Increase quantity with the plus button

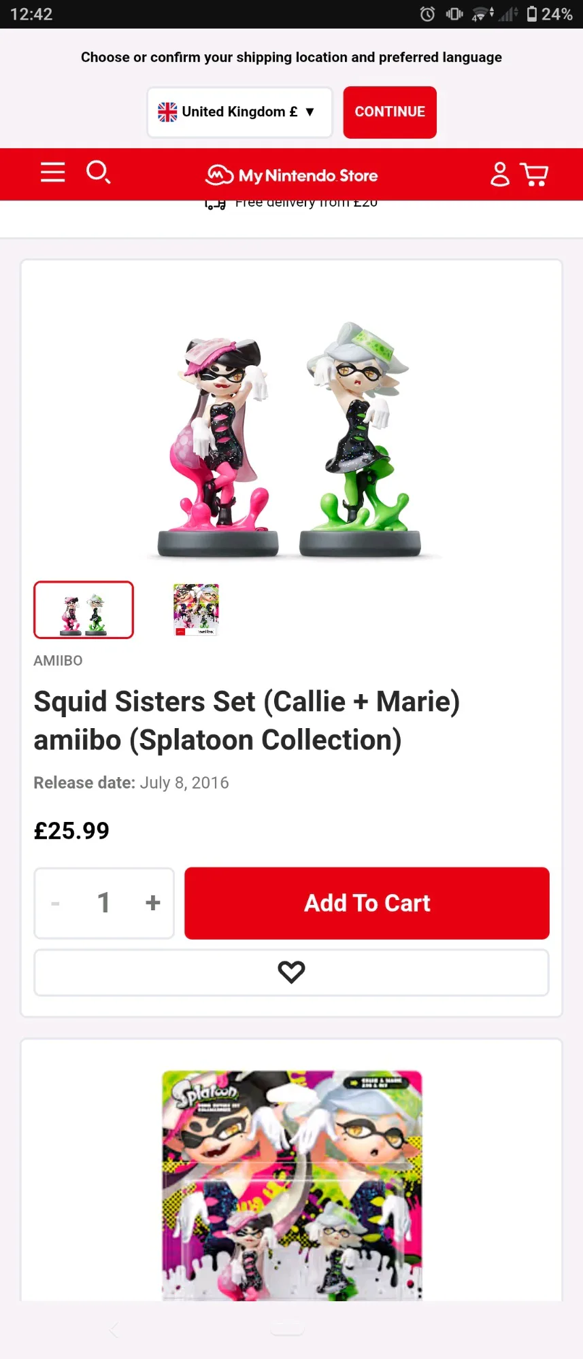[153, 903]
